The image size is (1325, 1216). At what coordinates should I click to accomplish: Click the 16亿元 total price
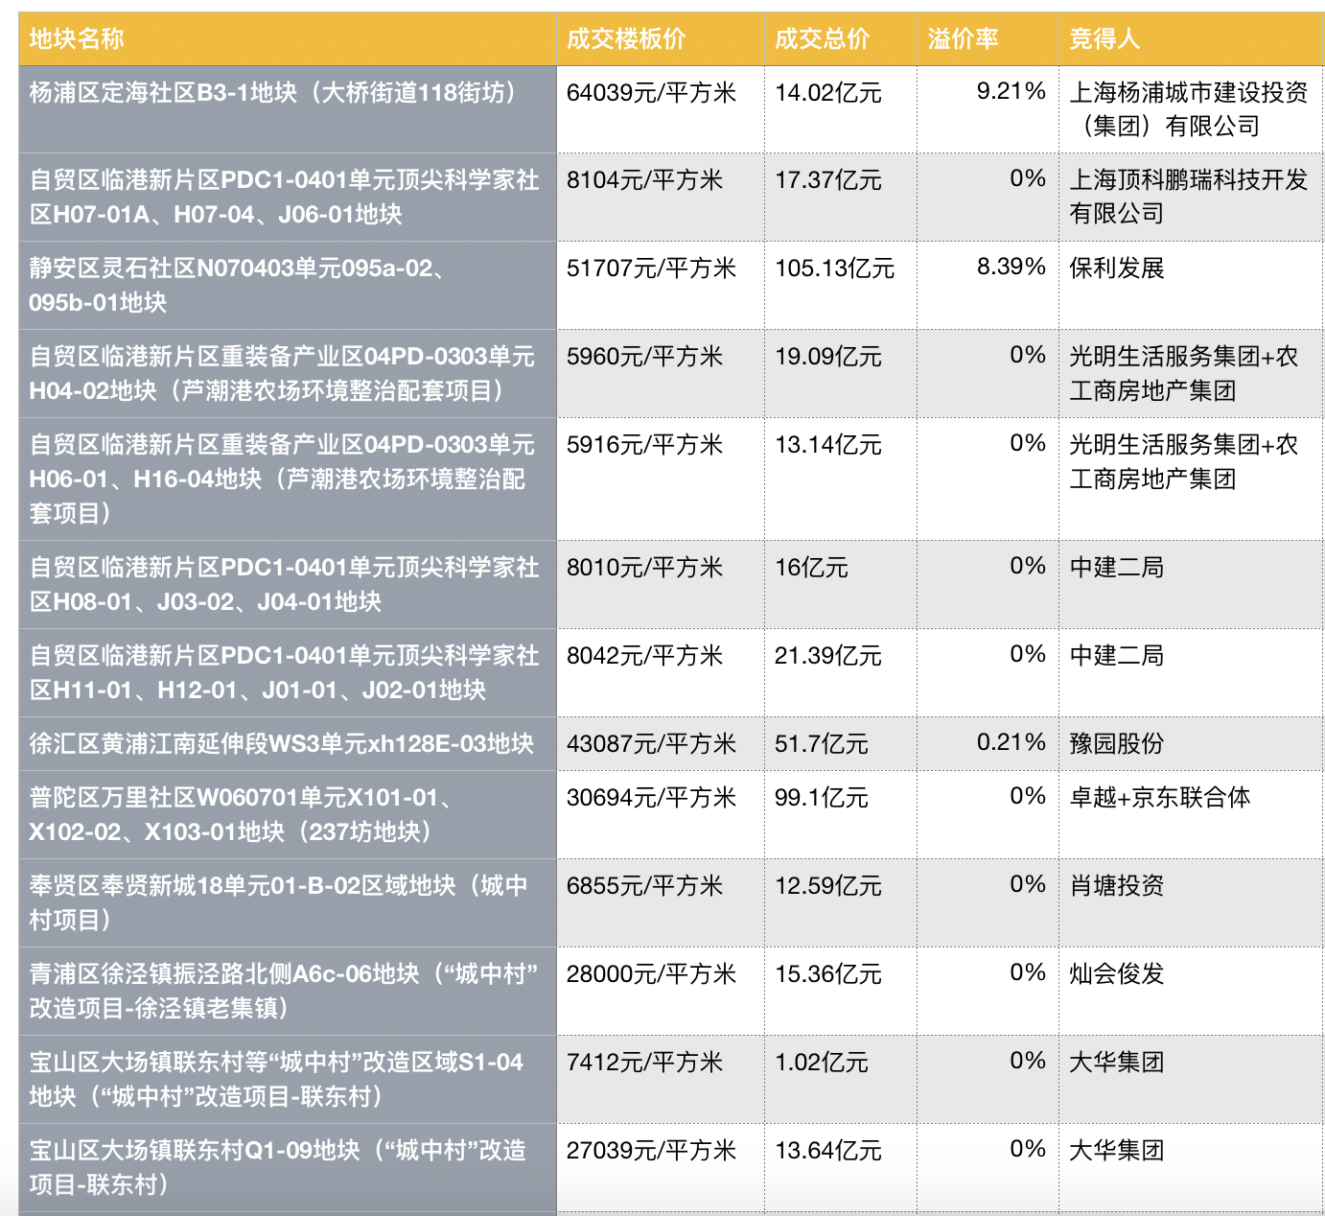[x=811, y=568]
